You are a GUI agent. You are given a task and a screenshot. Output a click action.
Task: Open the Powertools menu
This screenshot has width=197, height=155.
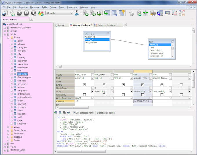pos(72,7)
